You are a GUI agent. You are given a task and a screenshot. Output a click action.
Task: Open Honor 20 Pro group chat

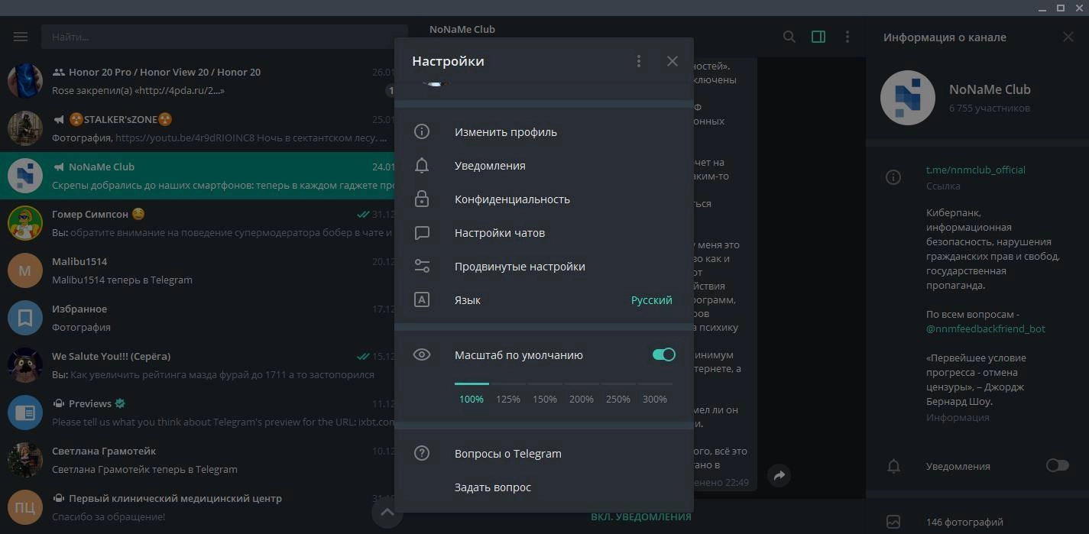click(197, 81)
